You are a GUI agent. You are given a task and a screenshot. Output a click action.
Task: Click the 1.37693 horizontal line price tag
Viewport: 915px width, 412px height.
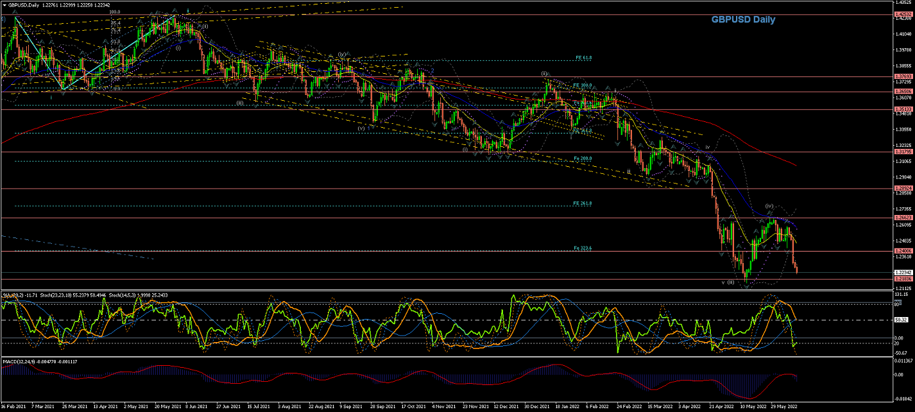pyautogui.click(x=903, y=77)
